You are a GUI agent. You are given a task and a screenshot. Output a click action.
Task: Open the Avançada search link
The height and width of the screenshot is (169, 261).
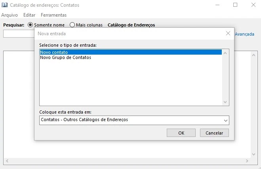pos(244,34)
